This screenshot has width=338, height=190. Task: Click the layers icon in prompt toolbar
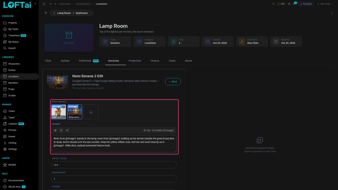(x=55, y=130)
